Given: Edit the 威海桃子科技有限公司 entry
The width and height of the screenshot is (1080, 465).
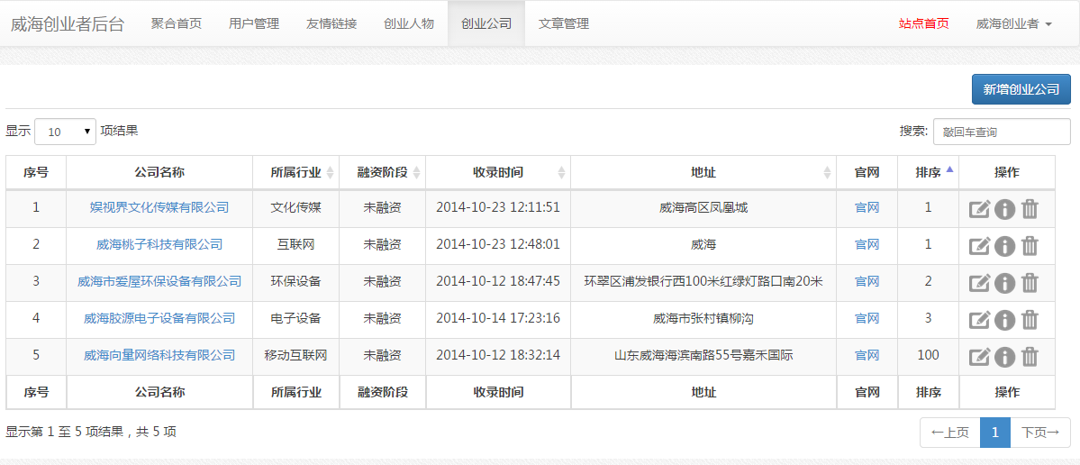Looking at the screenshot, I should pos(979,246).
